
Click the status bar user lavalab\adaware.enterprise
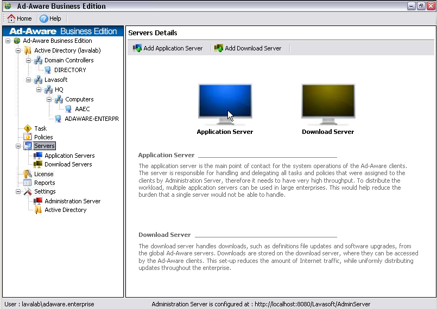(49, 304)
